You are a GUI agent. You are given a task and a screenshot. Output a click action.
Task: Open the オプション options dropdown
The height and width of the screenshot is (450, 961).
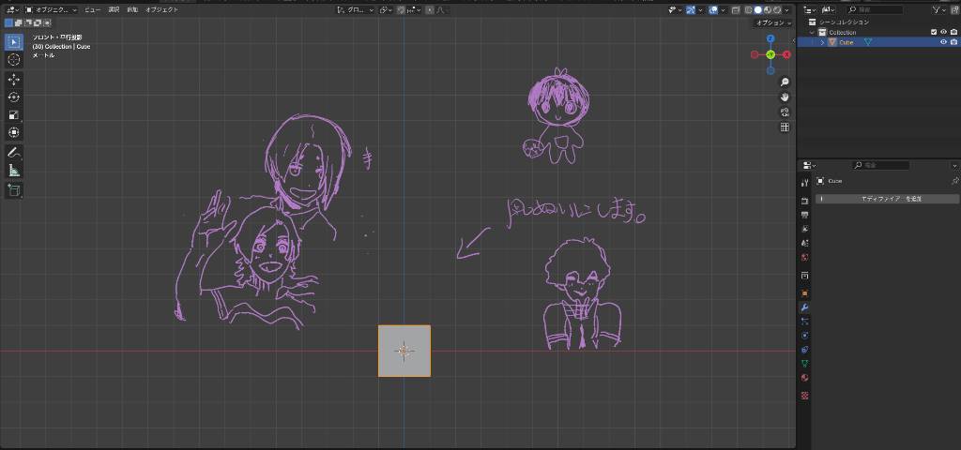(x=772, y=22)
